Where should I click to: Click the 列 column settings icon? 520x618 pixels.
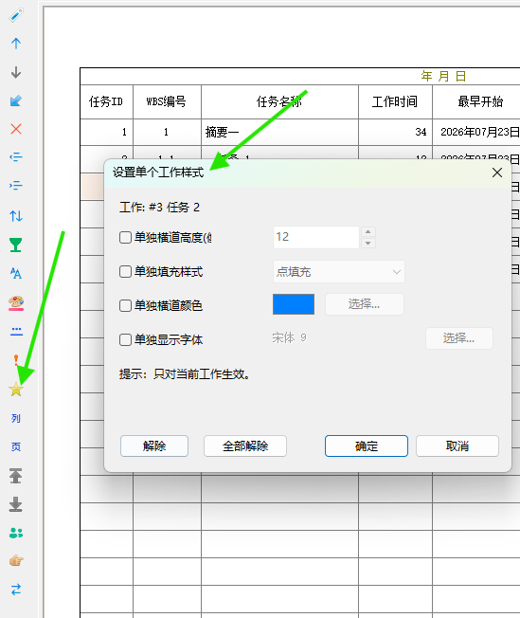point(16,418)
